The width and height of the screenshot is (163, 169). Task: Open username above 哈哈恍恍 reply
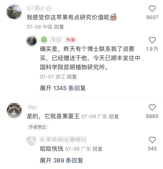pos(63,140)
